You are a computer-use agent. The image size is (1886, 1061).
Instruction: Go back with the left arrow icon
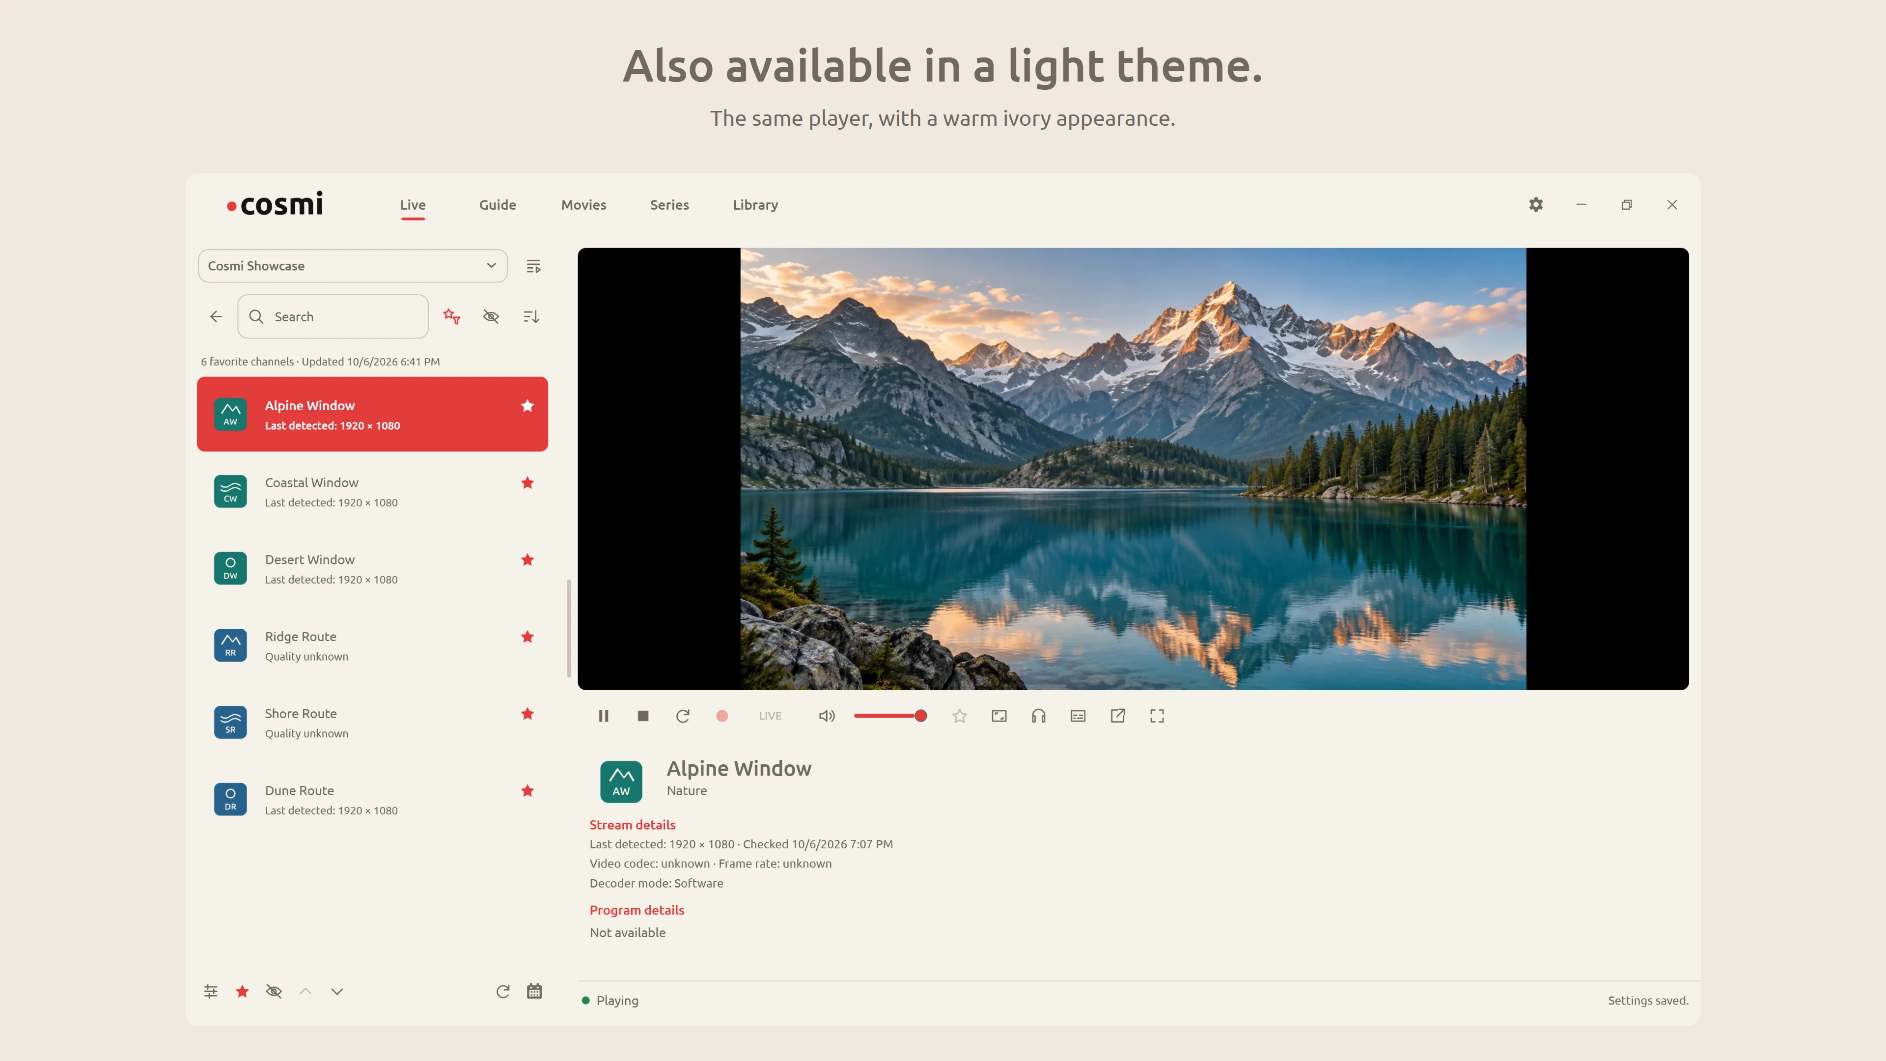pyautogui.click(x=216, y=316)
